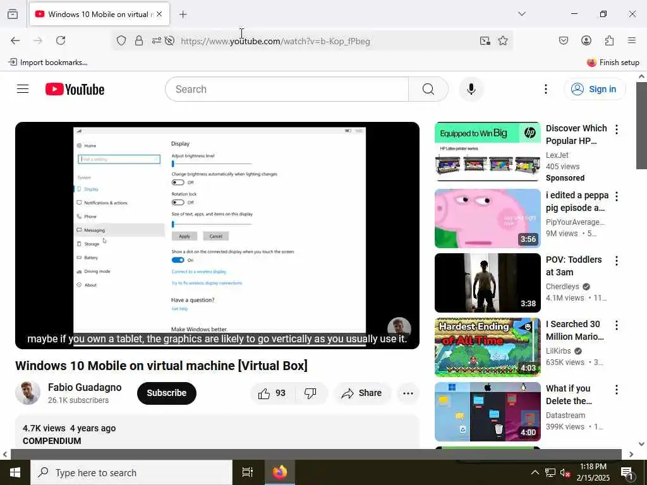Viewport: 647px width, 485px height.
Task: Open options menu for peppa pig video
Action: [x=617, y=196]
